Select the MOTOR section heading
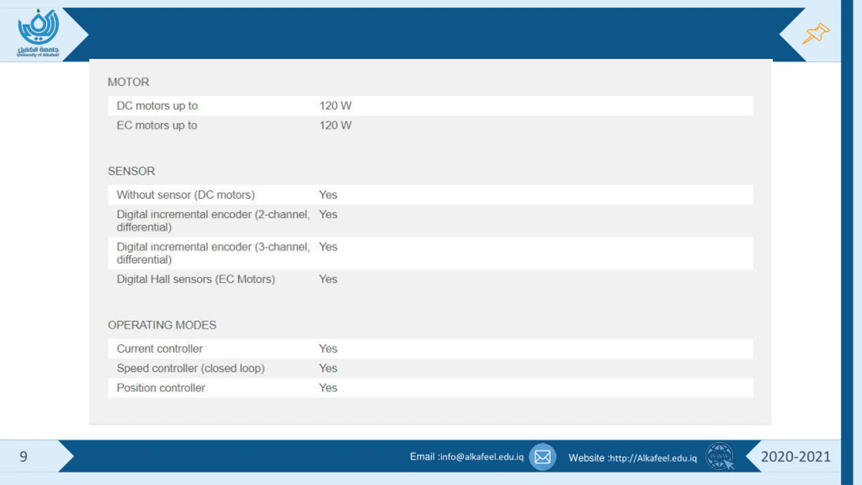 coord(128,82)
